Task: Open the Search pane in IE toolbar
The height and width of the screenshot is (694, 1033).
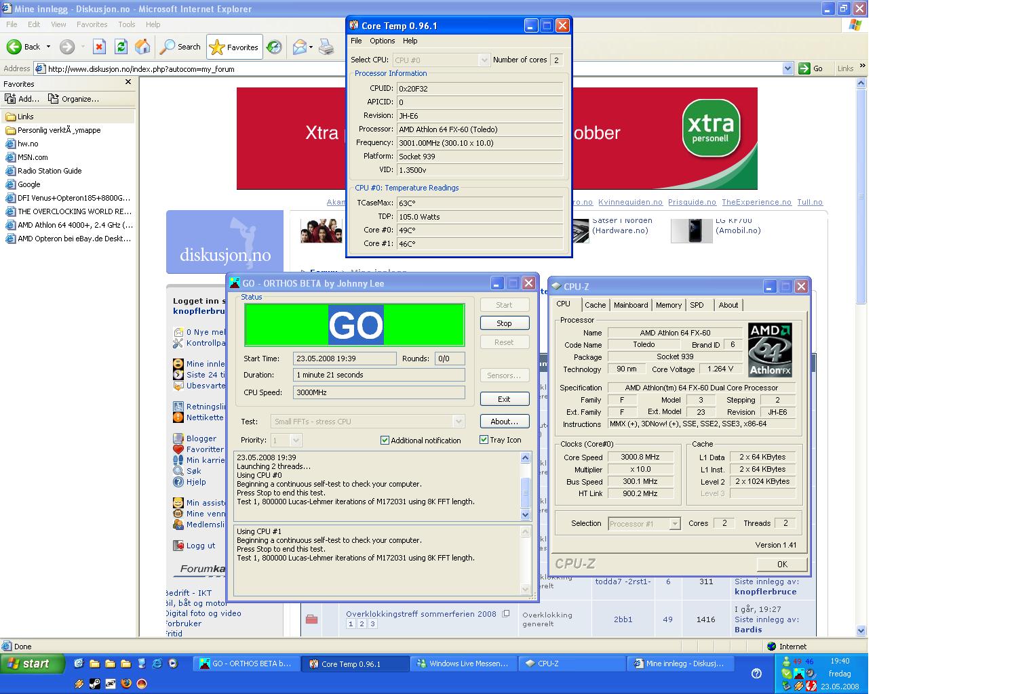Action: [x=180, y=47]
